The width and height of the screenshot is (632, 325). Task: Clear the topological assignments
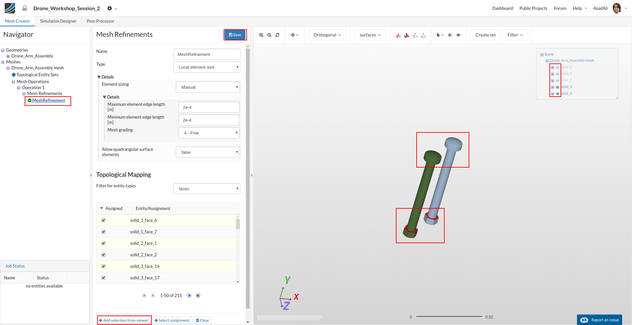pos(203,320)
